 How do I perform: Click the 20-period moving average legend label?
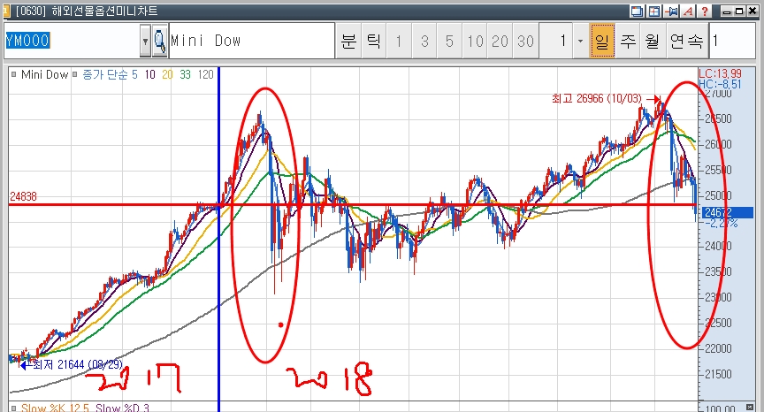(x=167, y=74)
